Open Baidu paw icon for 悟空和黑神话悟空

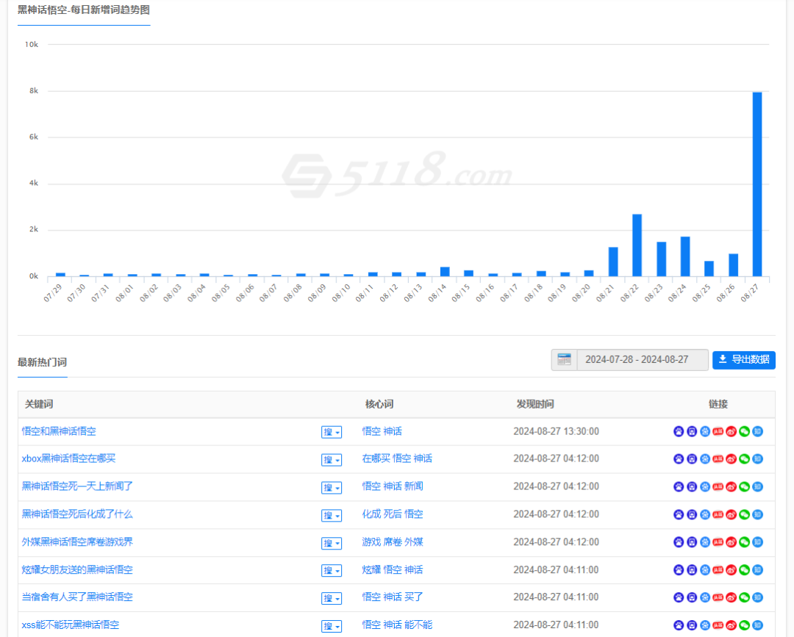pos(679,431)
